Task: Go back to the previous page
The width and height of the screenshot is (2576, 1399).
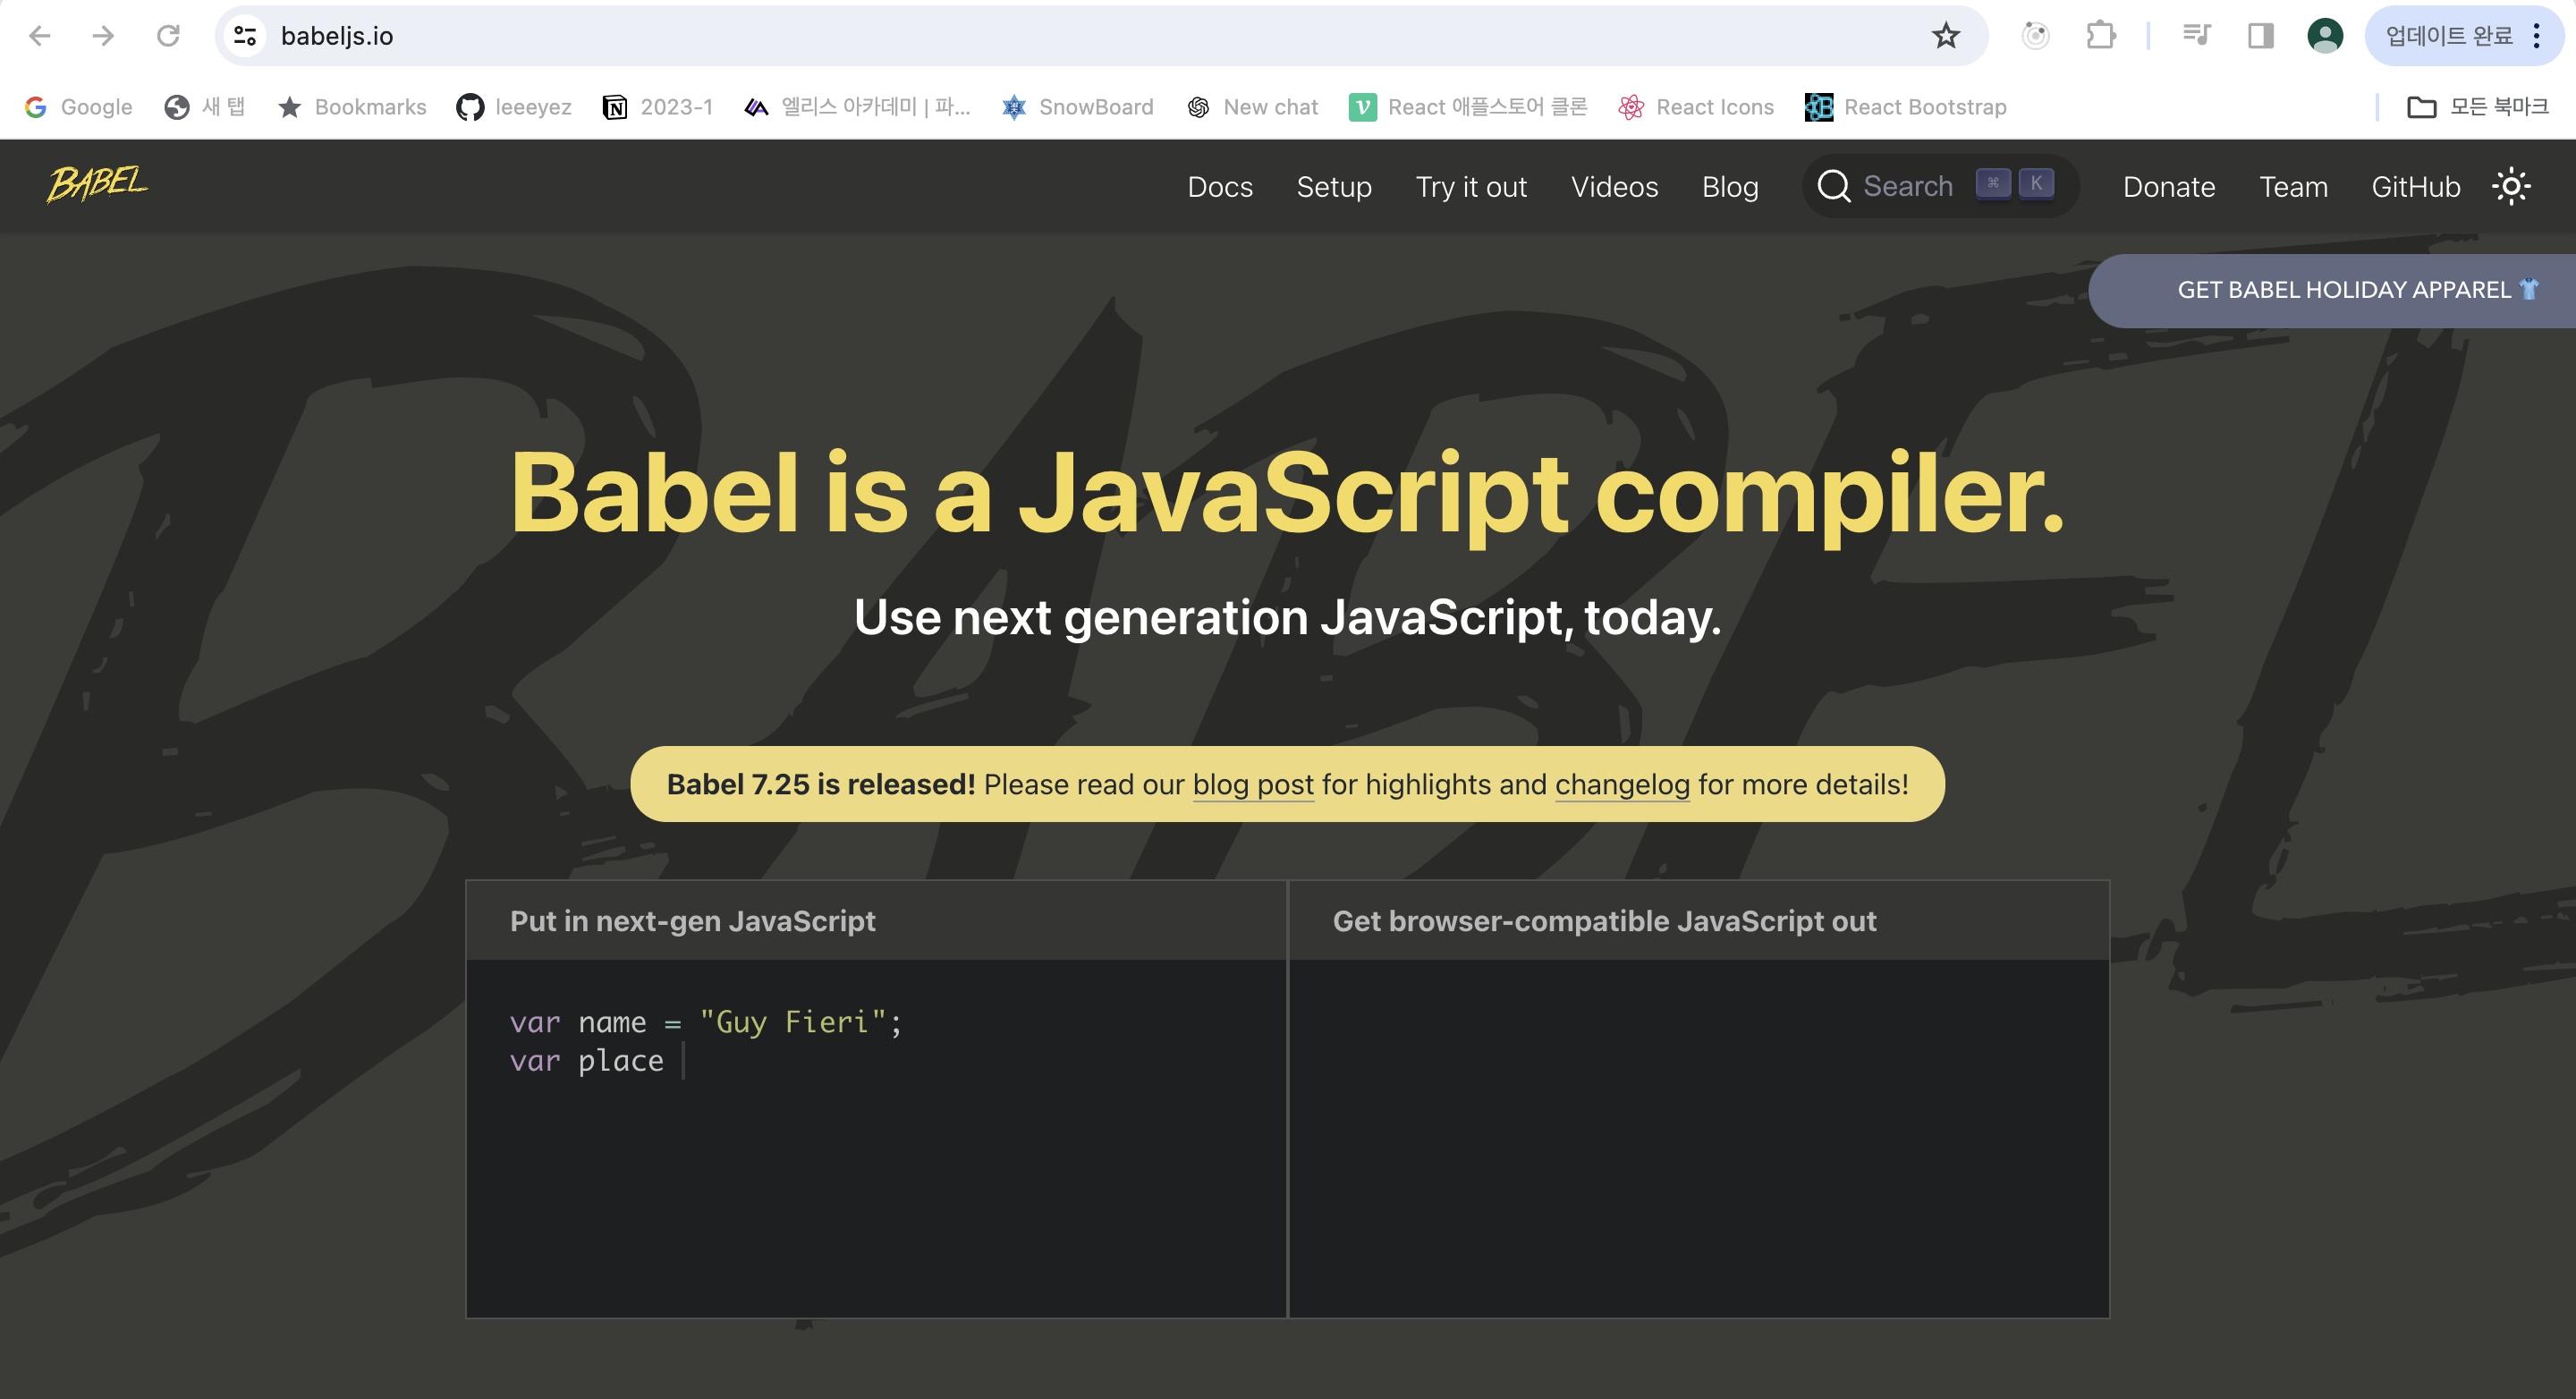Action: pos(40,36)
